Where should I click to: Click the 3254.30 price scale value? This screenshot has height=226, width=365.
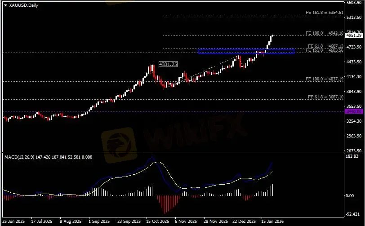point(354,121)
